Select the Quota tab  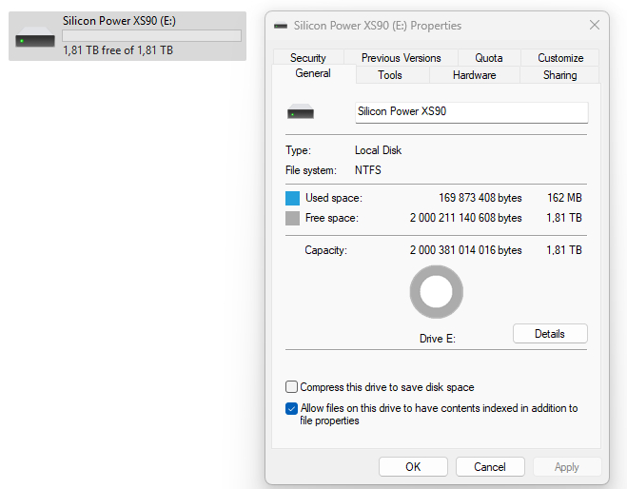(488, 58)
